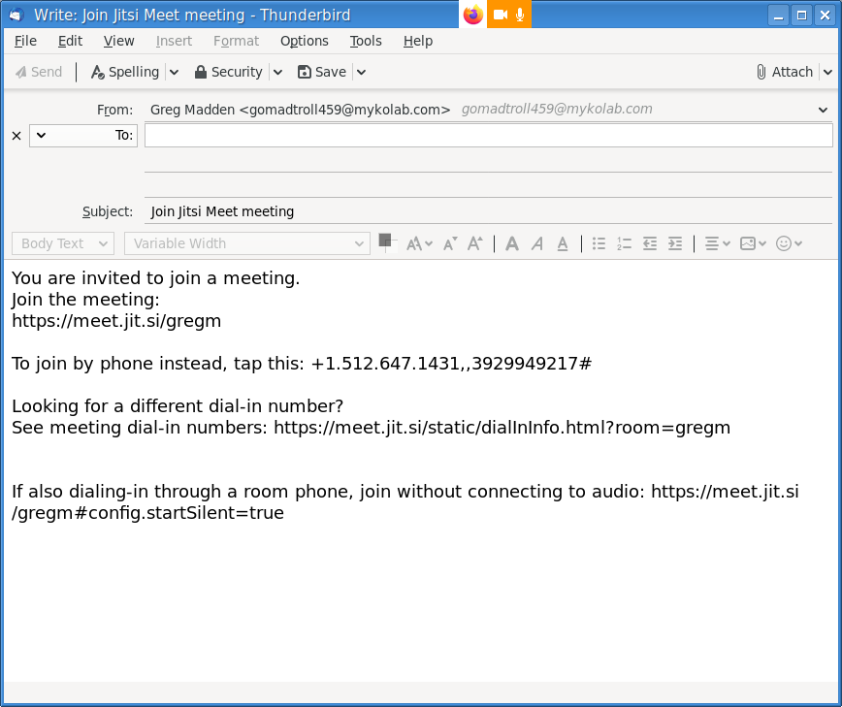Click the Attach button
This screenshot has height=707, width=842.
[x=784, y=72]
